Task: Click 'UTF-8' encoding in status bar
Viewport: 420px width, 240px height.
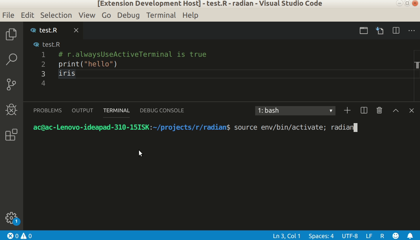Action: (350, 236)
